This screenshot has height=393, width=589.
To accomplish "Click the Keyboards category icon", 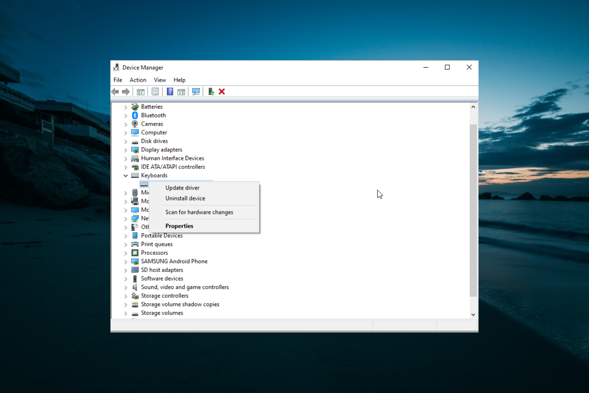I will pos(135,175).
